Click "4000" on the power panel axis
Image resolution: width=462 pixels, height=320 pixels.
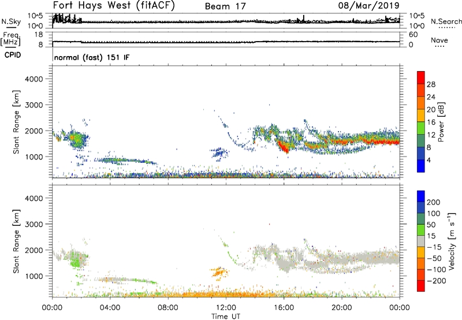pyautogui.click(x=33, y=79)
